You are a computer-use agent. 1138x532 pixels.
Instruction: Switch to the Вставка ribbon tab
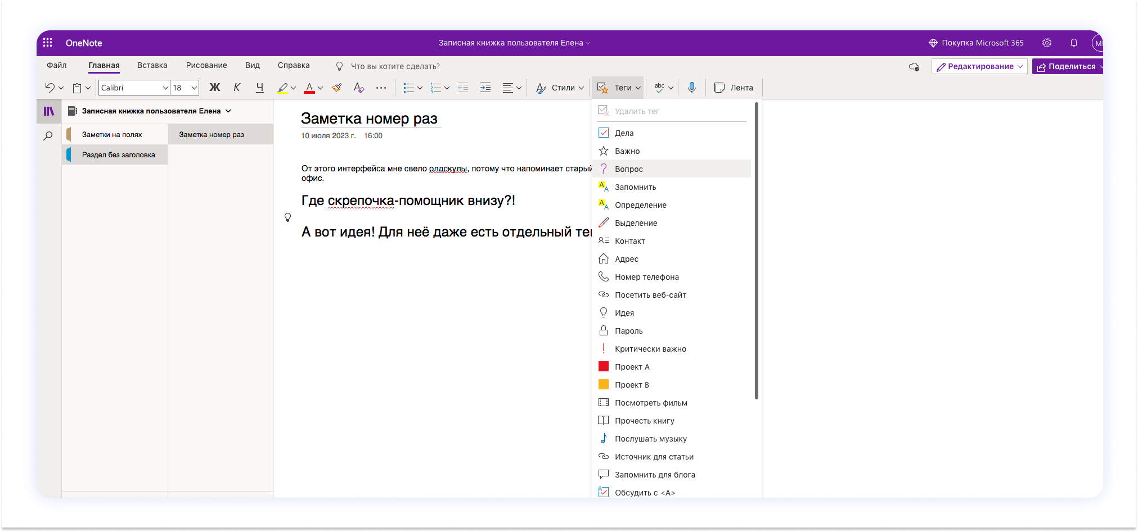click(152, 65)
